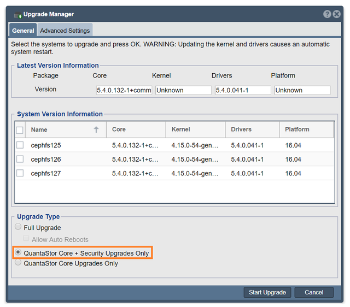Screen dimensions: 350x307
Task: Select the cephfs126 row name
Action: [x=46, y=160]
